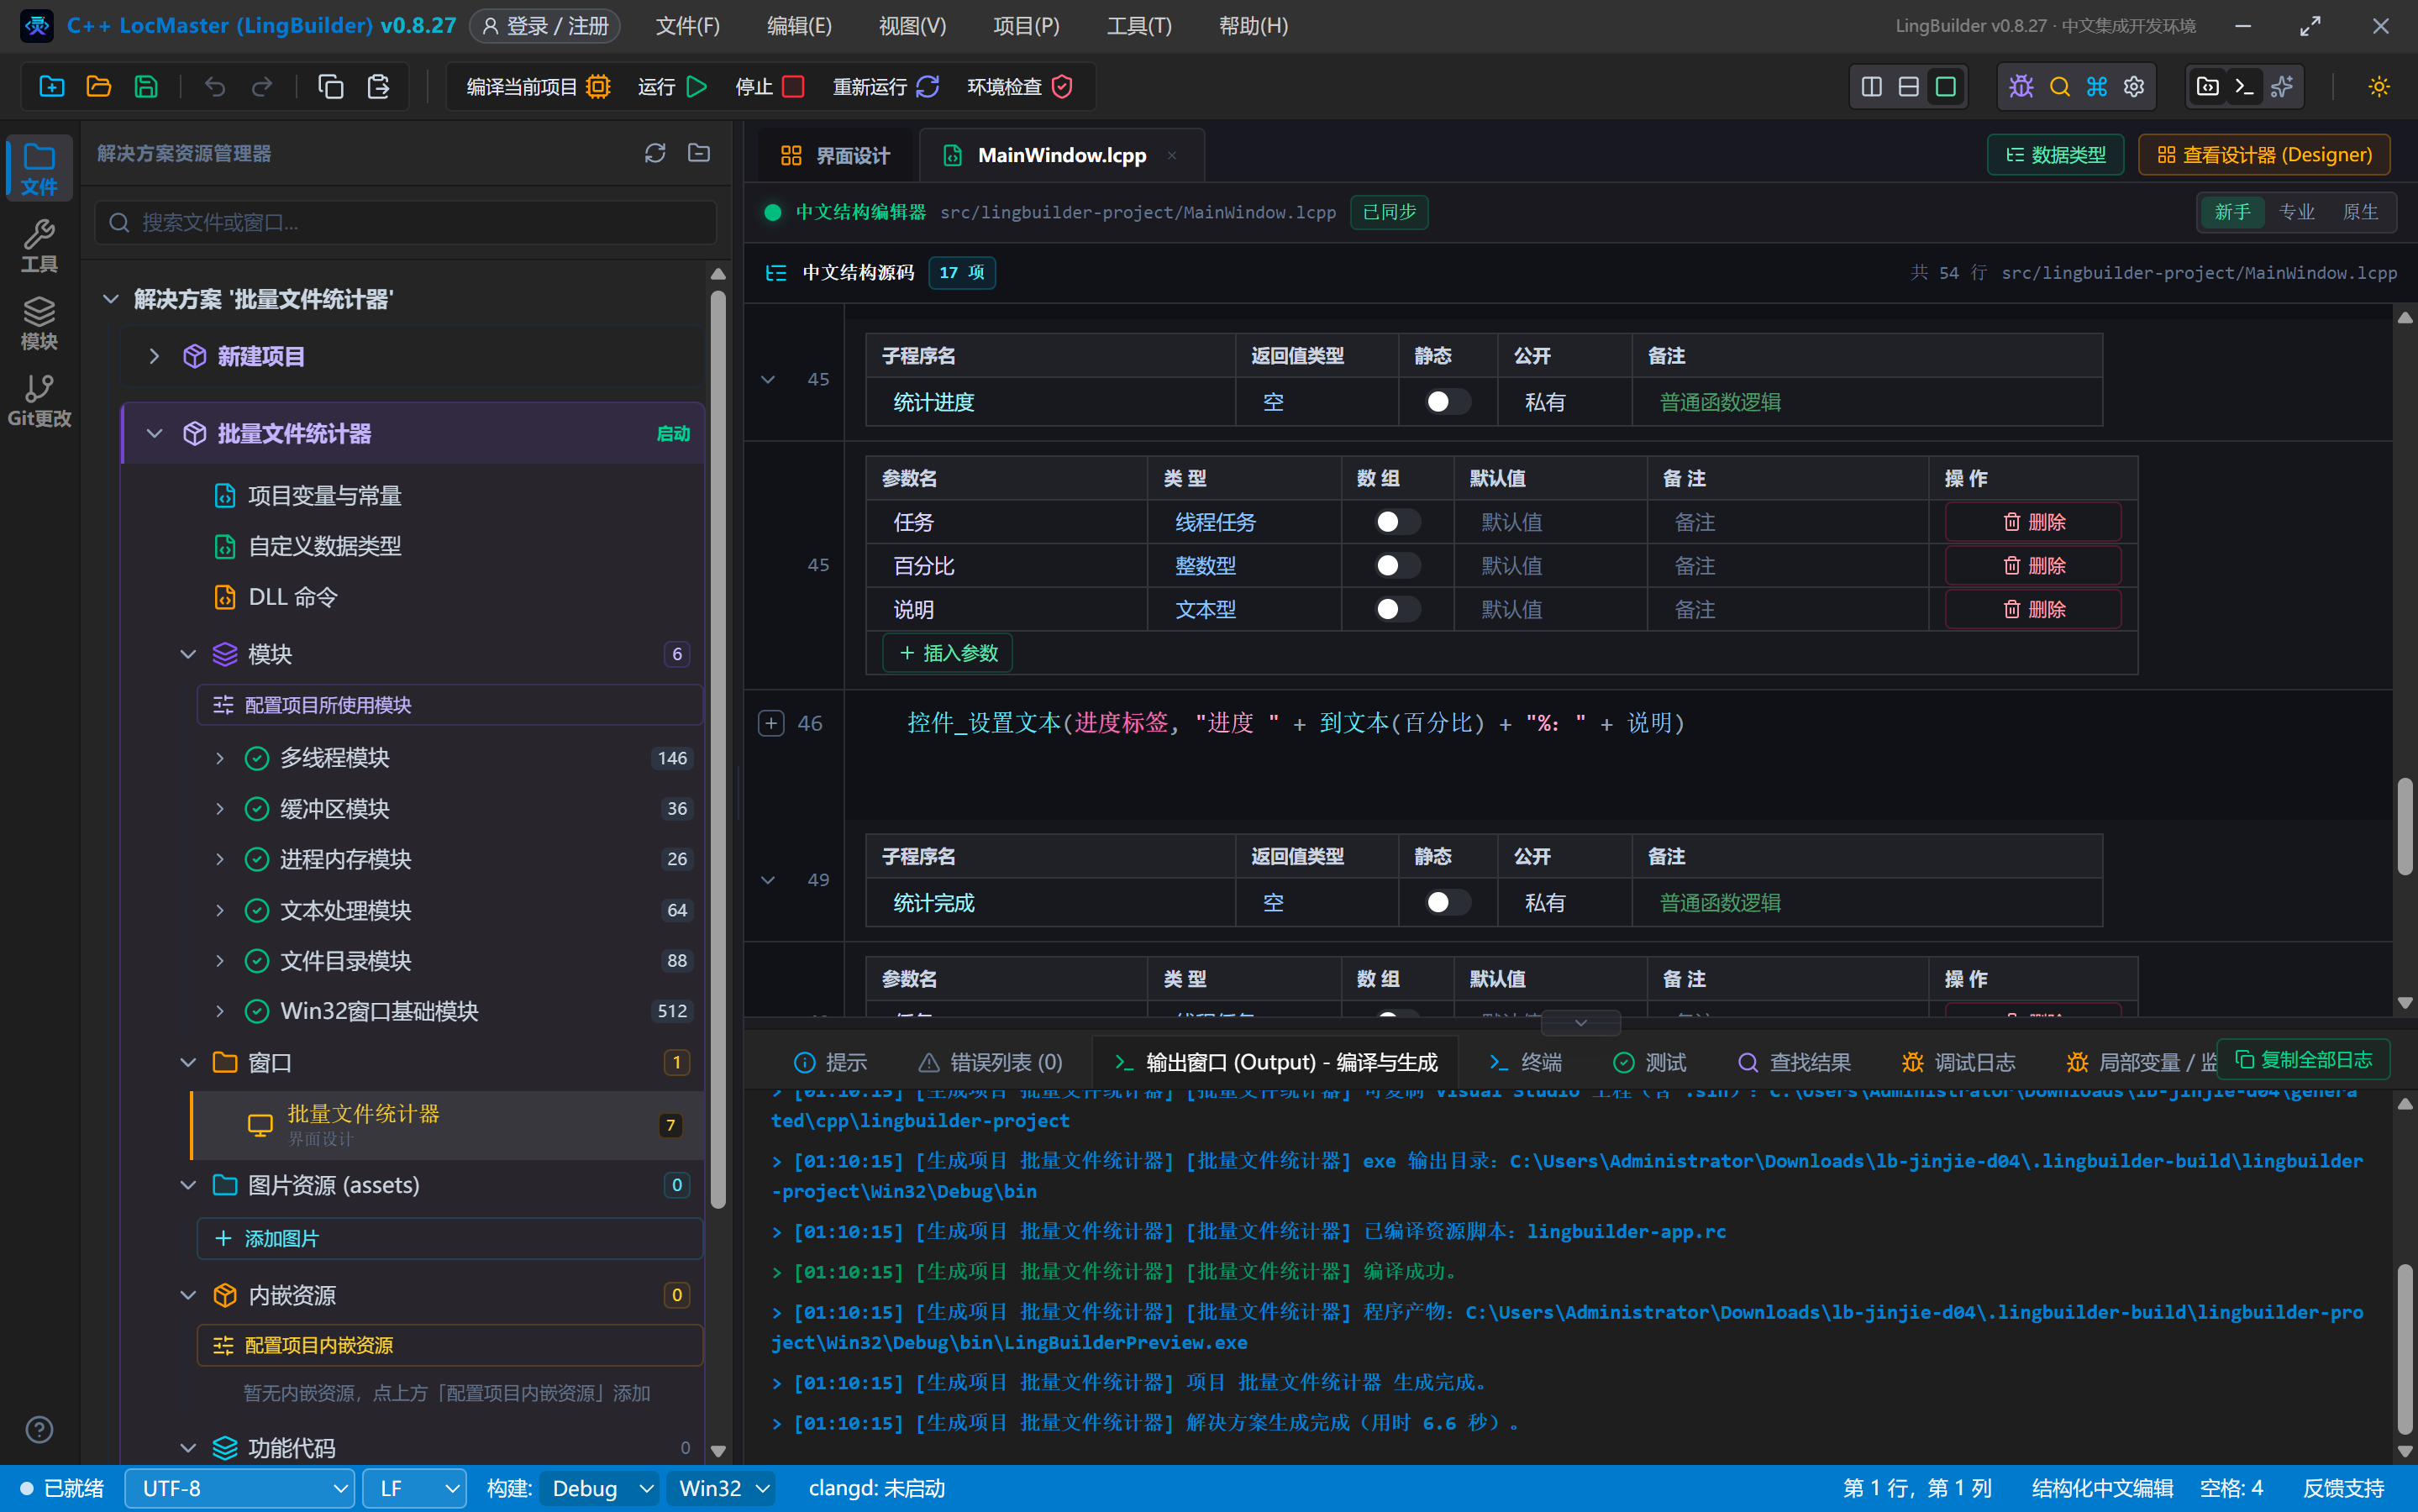The height and width of the screenshot is (1512, 2418).
Task: Open the 工具(T) menu
Action: click(1139, 26)
